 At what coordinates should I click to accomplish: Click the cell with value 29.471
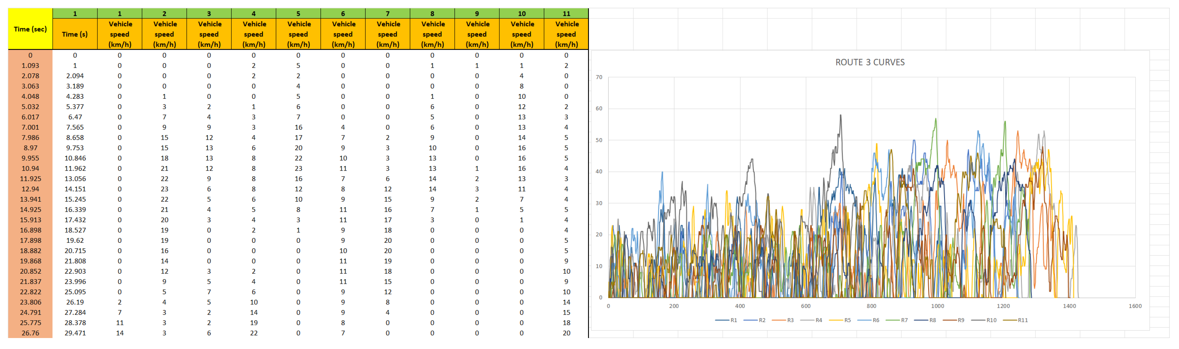point(75,333)
